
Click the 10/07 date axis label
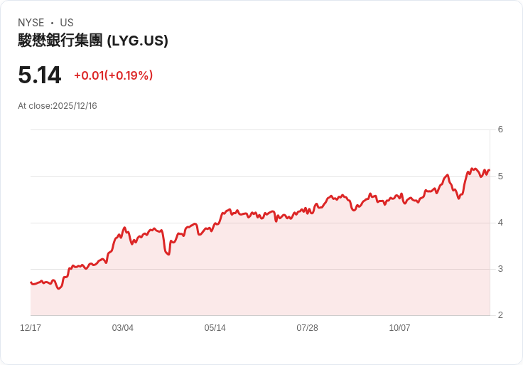tap(400, 328)
